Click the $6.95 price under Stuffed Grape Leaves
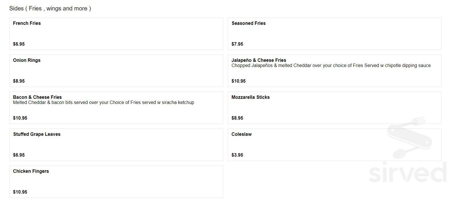Image resolution: width=463 pixels, height=204 pixels. point(19,155)
